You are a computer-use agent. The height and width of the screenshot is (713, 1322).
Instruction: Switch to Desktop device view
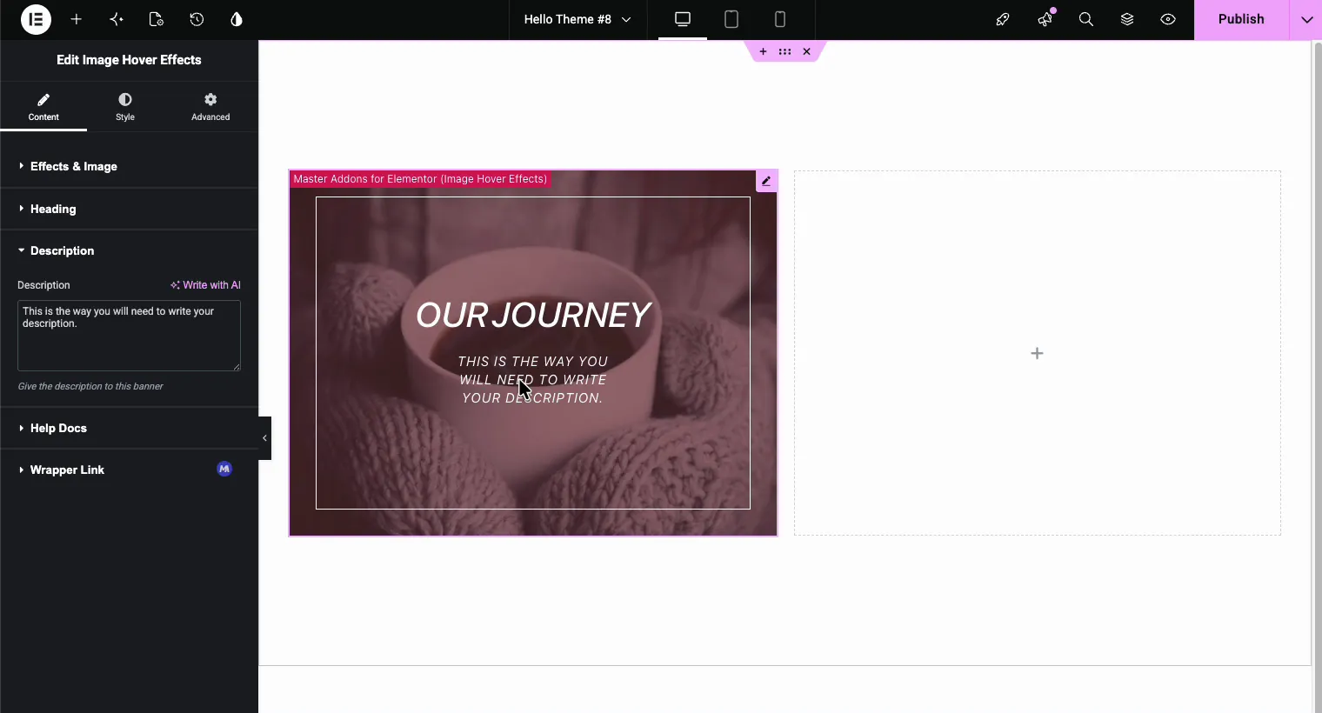tap(683, 19)
